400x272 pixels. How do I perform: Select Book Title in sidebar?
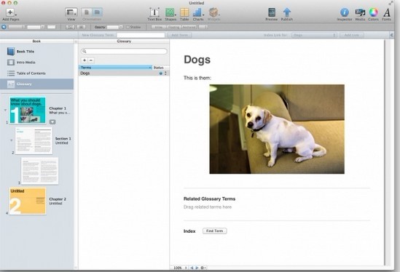(x=26, y=52)
